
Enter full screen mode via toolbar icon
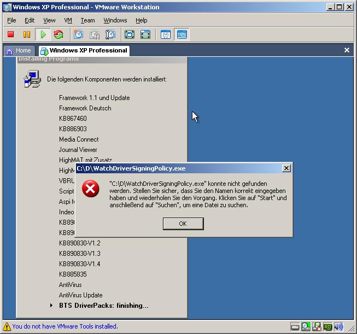[x=130, y=34]
